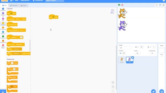Click the value 10 in loudness block

[x=21, y=37]
